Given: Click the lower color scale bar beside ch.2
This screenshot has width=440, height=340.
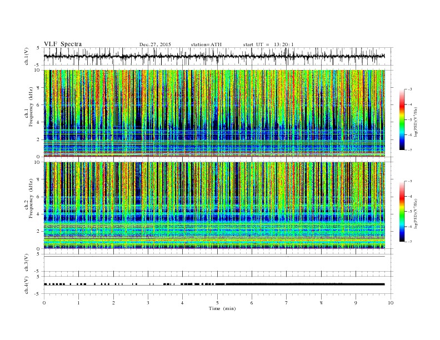Looking at the screenshot, I should pyautogui.click(x=402, y=211).
